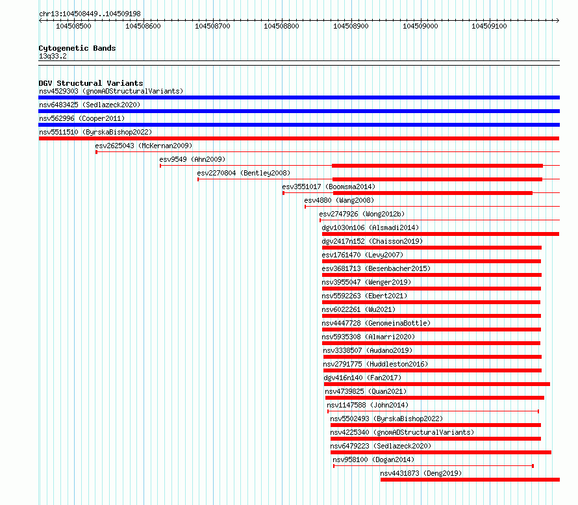Click nsv1147588 (John2014) label
The height and width of the screenshot is (505, 578).
(368, 405)
